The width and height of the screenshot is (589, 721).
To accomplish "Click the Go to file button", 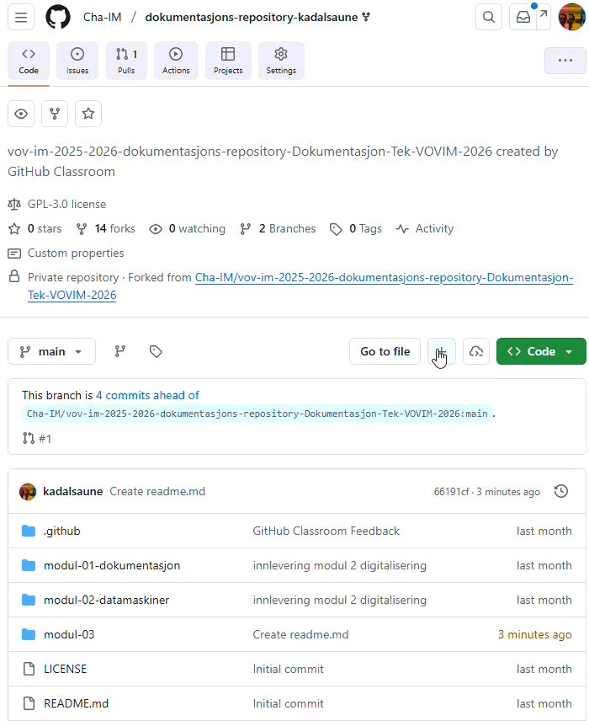I will (x=385, y=351).
